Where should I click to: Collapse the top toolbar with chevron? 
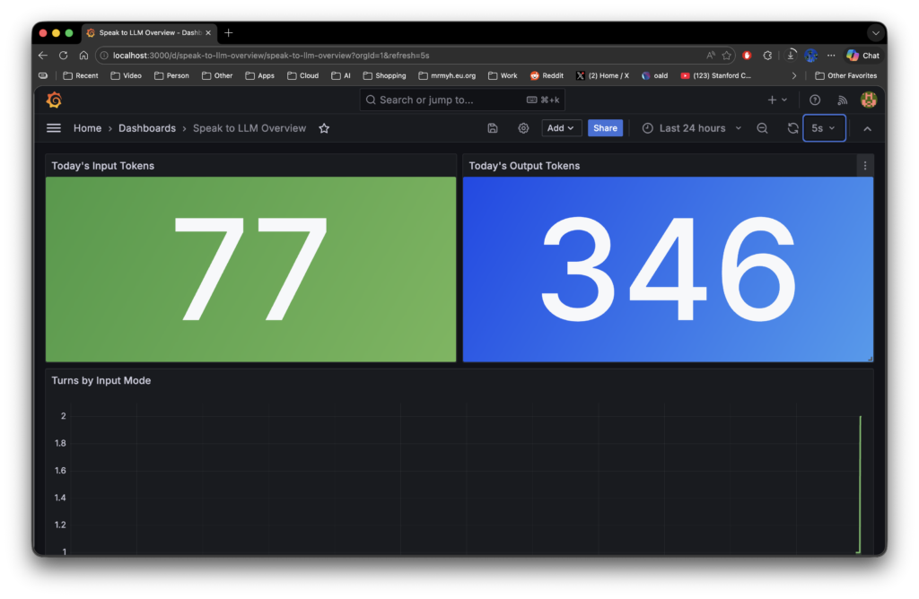(867, 128)
